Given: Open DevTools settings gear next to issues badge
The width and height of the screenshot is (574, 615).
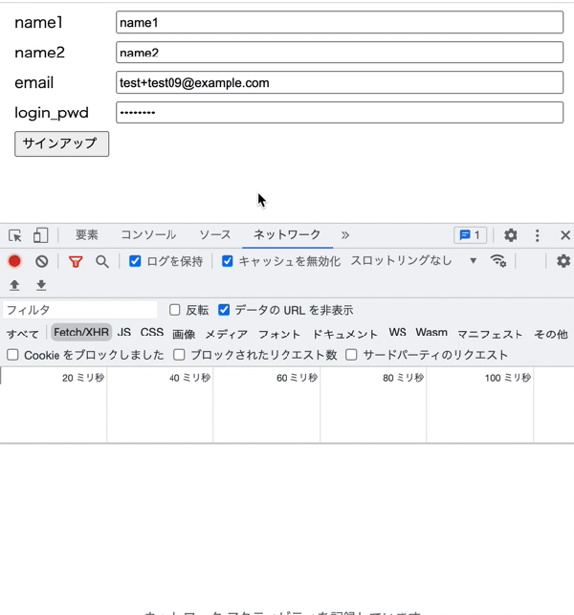Looking at the screenshot, I should [511, 235].
